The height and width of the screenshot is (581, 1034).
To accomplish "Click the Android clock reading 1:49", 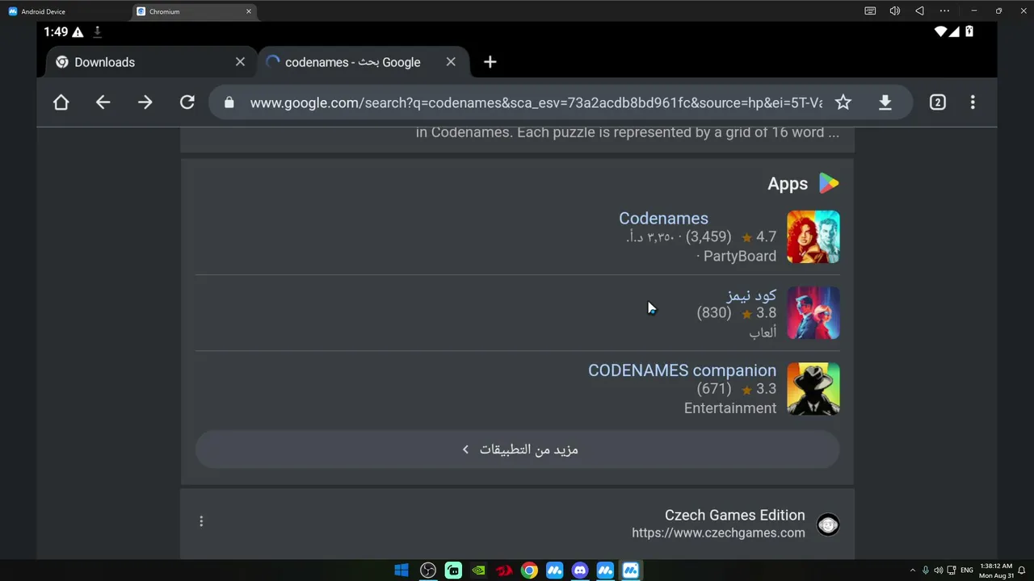I will tap(56, 32).
